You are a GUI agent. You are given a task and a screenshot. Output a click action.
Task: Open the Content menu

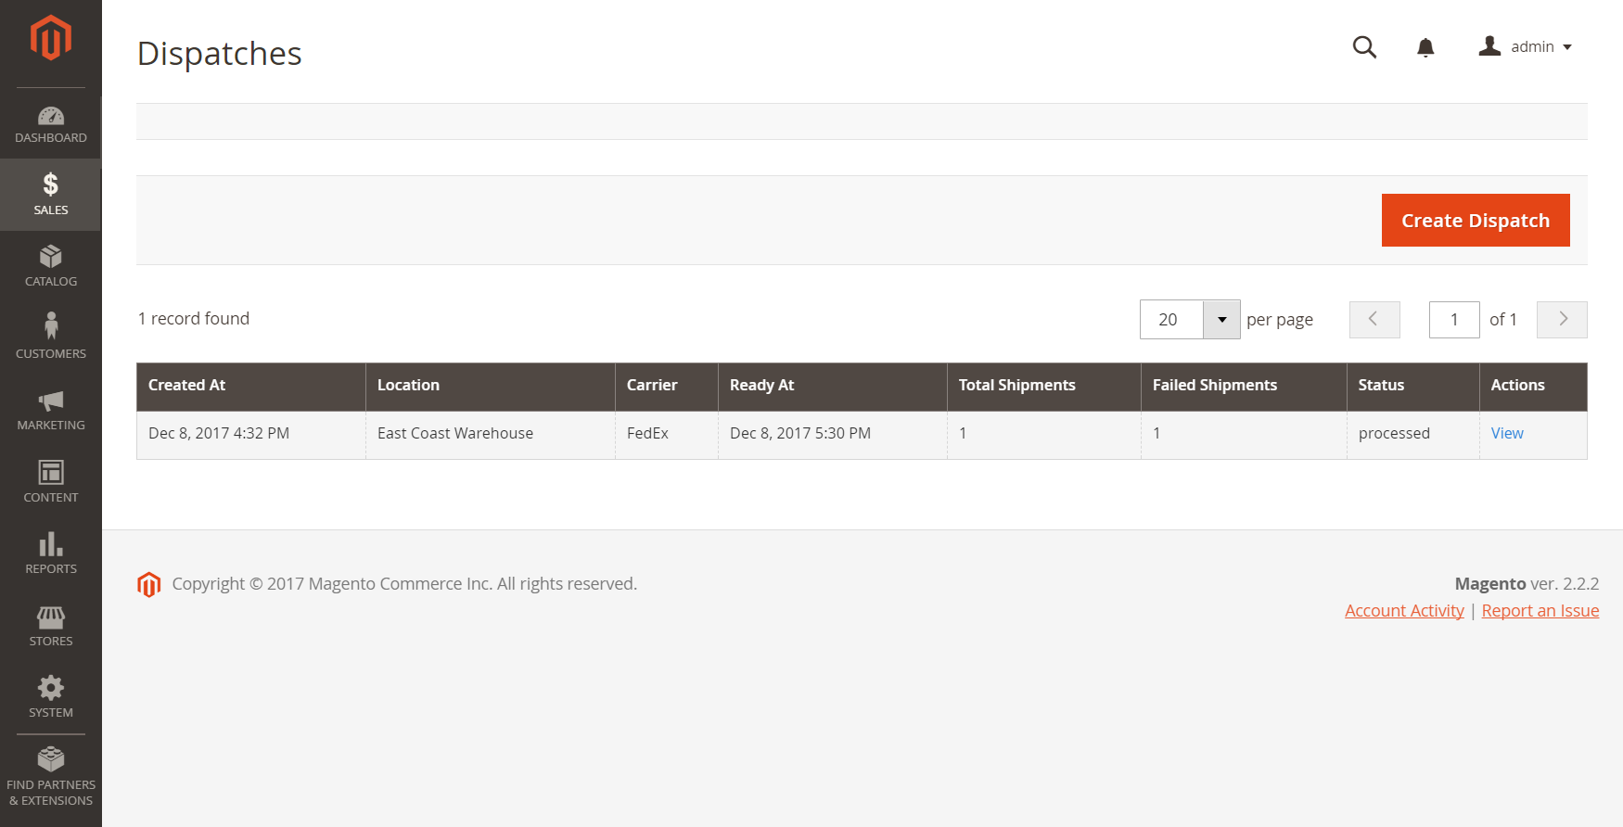50,481
